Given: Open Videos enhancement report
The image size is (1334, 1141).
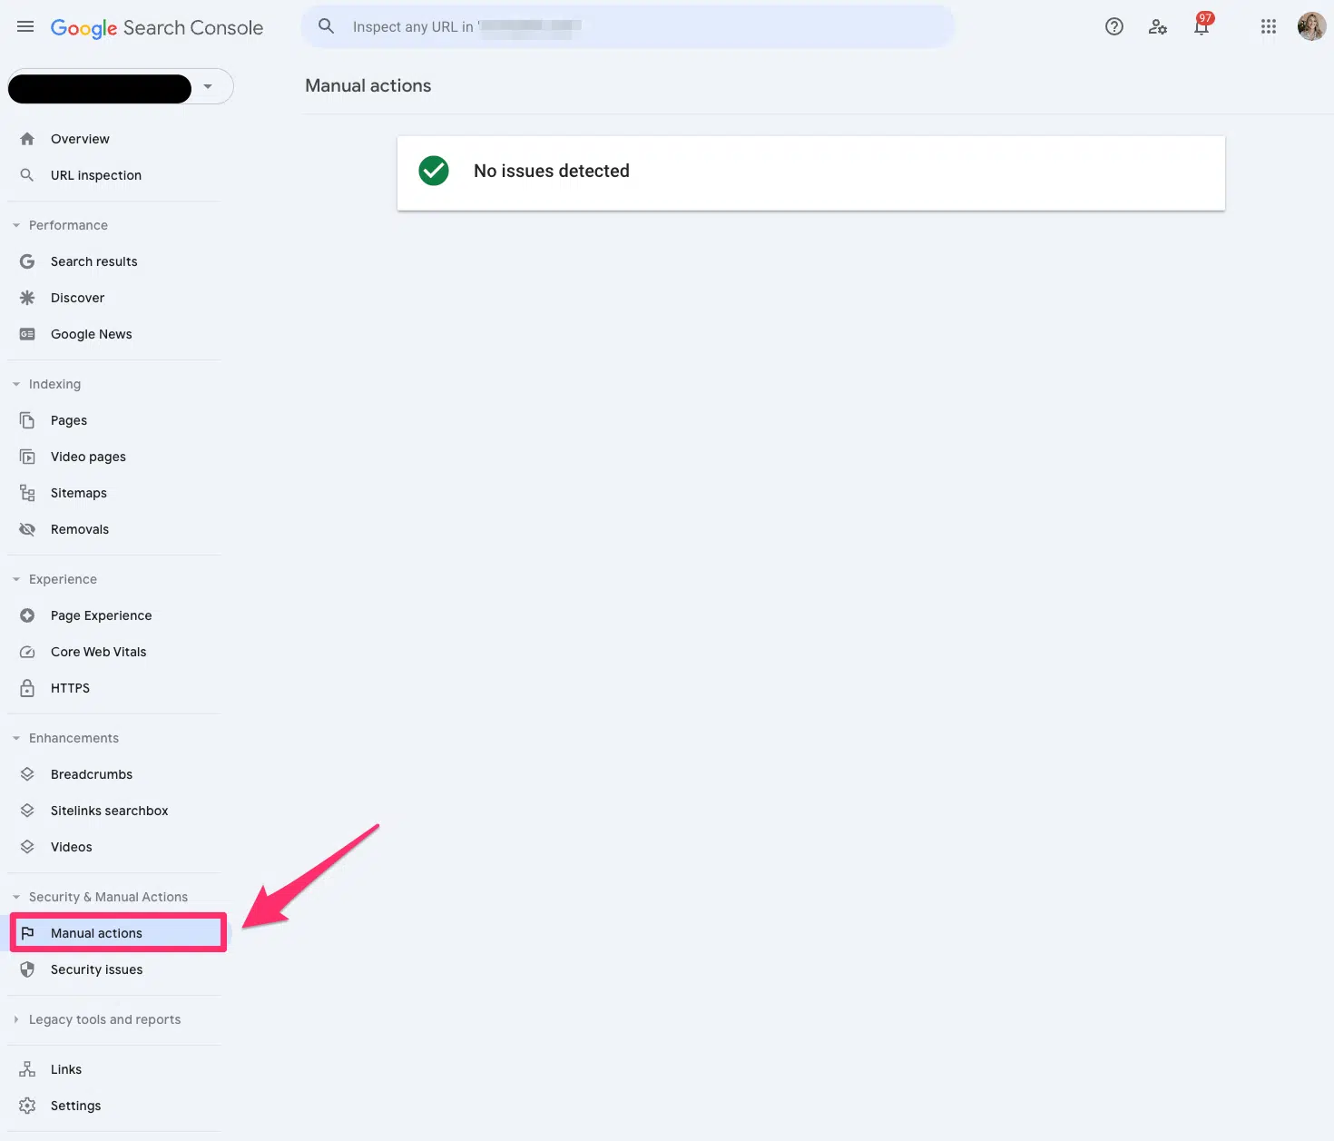Looking at the screenshot, I should 72,847.
